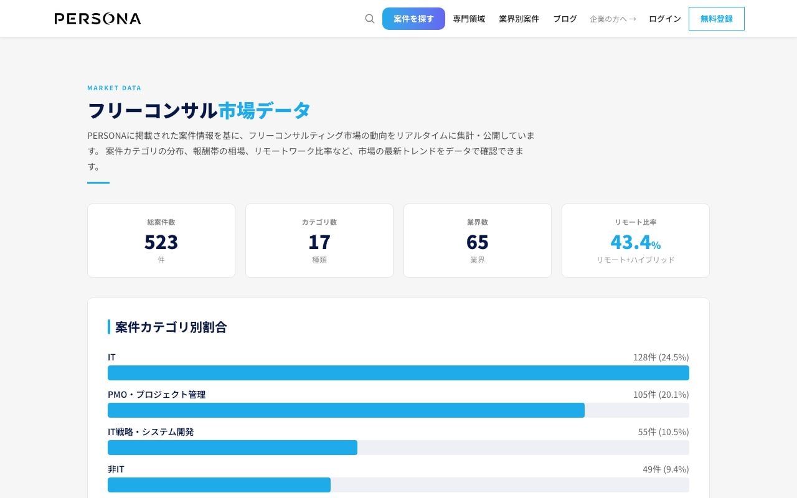This screenshot has height=498, width=797.
Task: Open search via magnifier icon
Action: (370, 19)
